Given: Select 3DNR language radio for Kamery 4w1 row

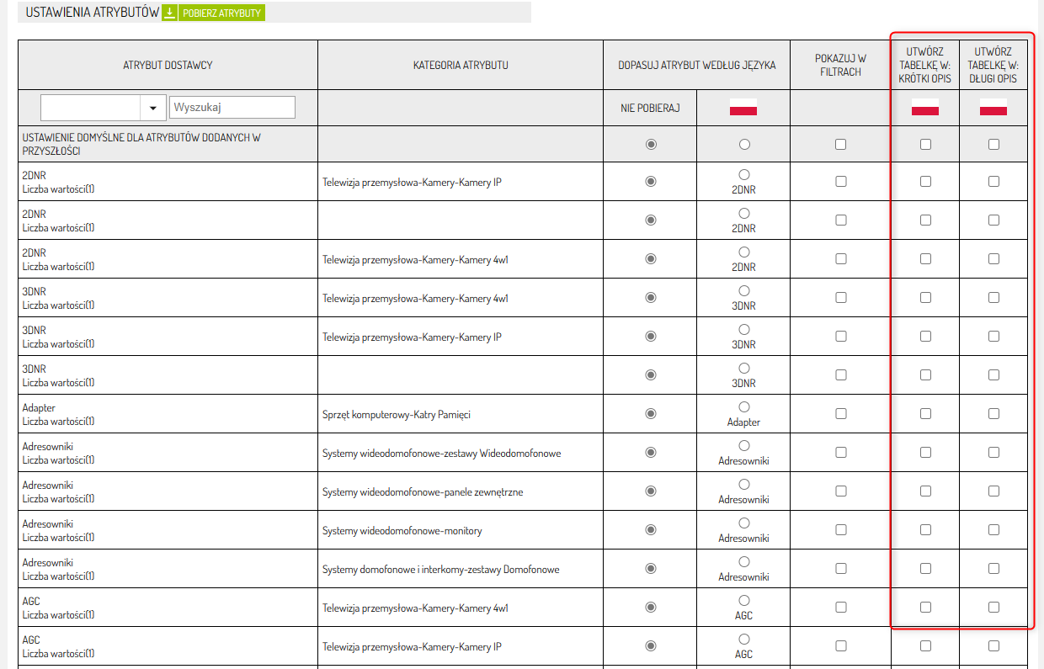Looking at the screenshot, I should click(x=743, y=290).
